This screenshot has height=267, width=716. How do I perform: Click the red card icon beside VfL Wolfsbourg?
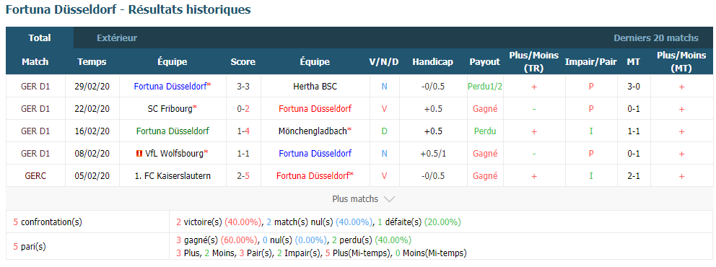(139, 154)
